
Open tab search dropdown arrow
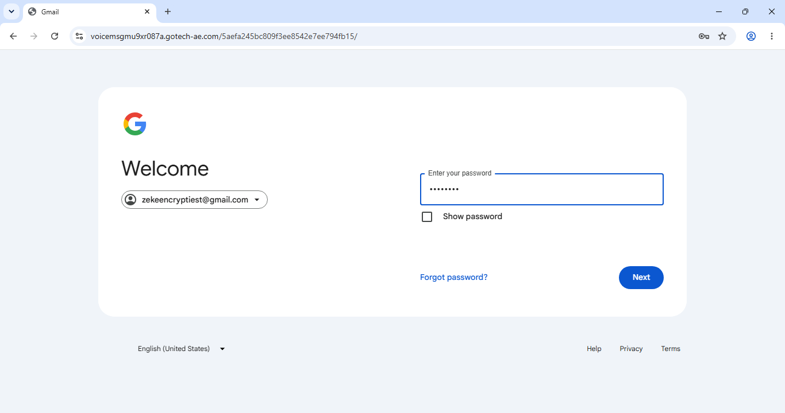coord(11,11)
